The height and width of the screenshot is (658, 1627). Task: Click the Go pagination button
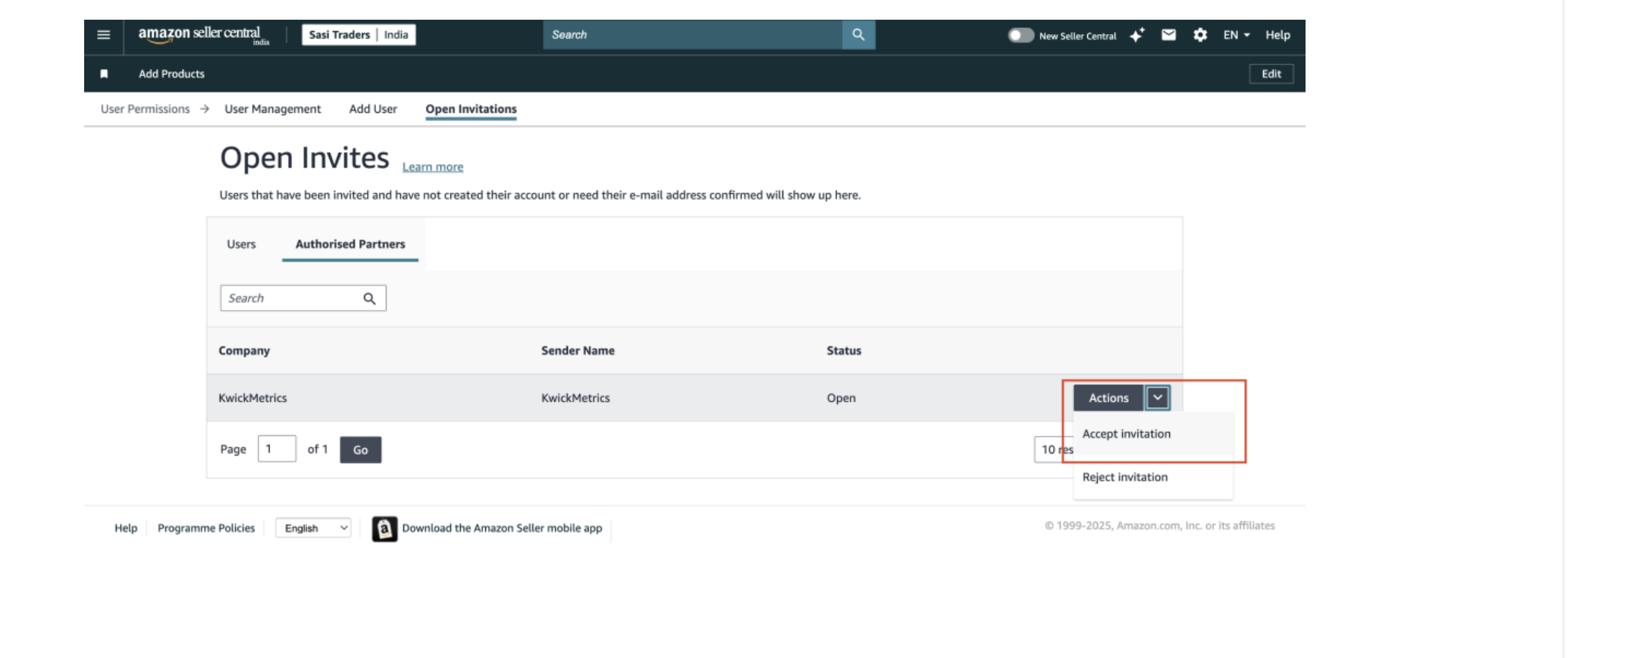point(361,450)
